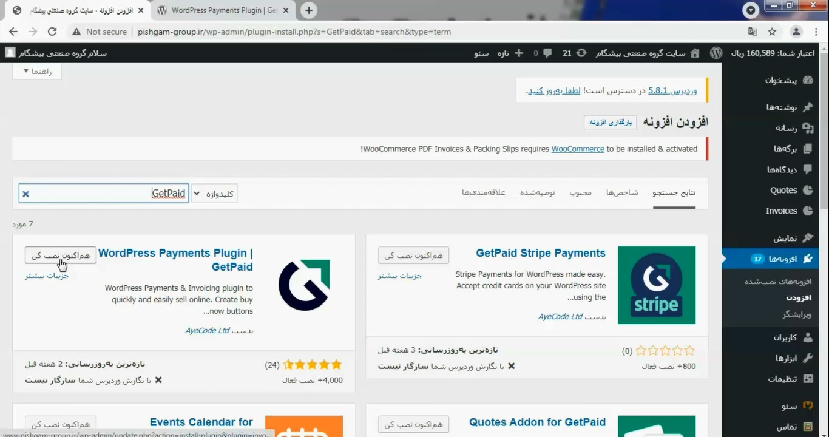Screen dimensions: 829x437
Task: Open plugin Editor (ویرایشگر) submenu item
Action: point(797,314)
